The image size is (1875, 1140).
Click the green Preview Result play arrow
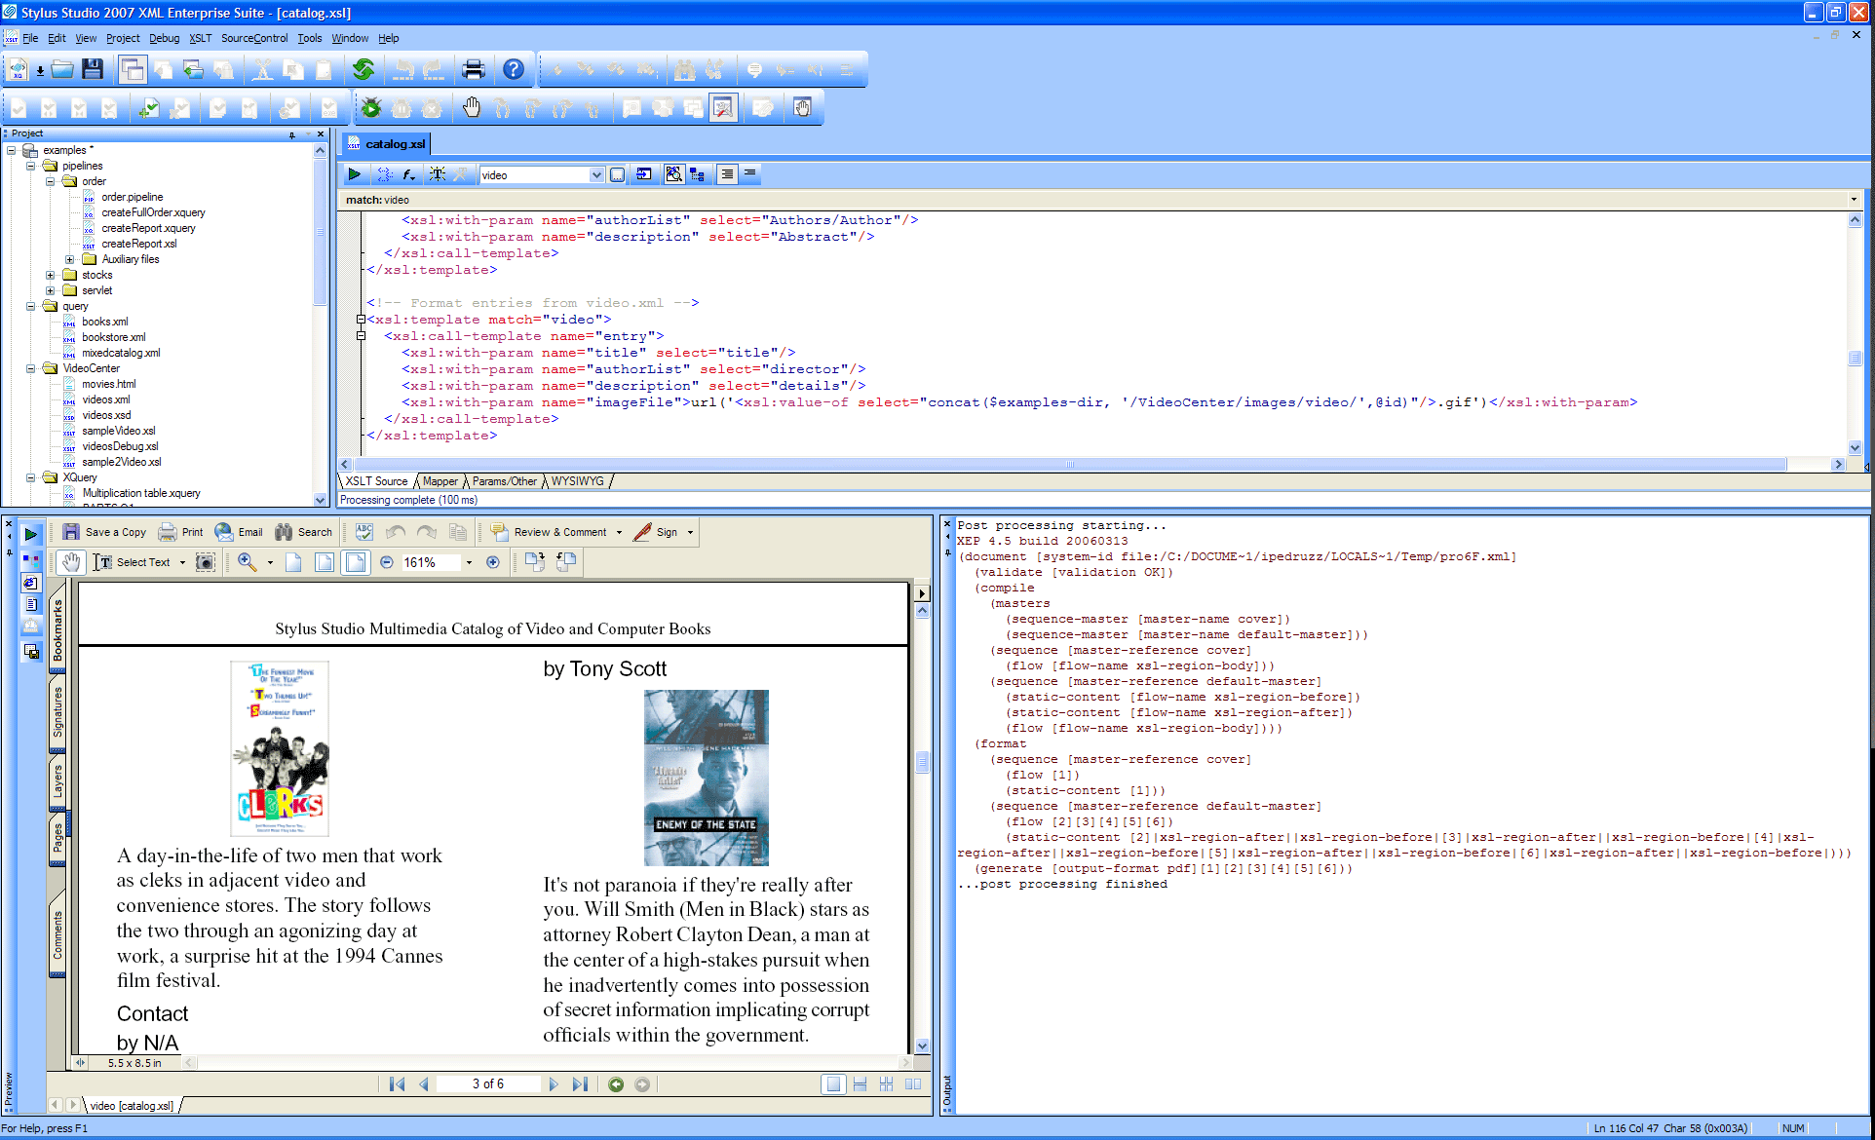click(355, 174)
